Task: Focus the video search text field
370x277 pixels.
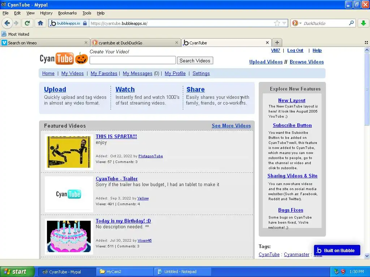Action: coord(133,60)
